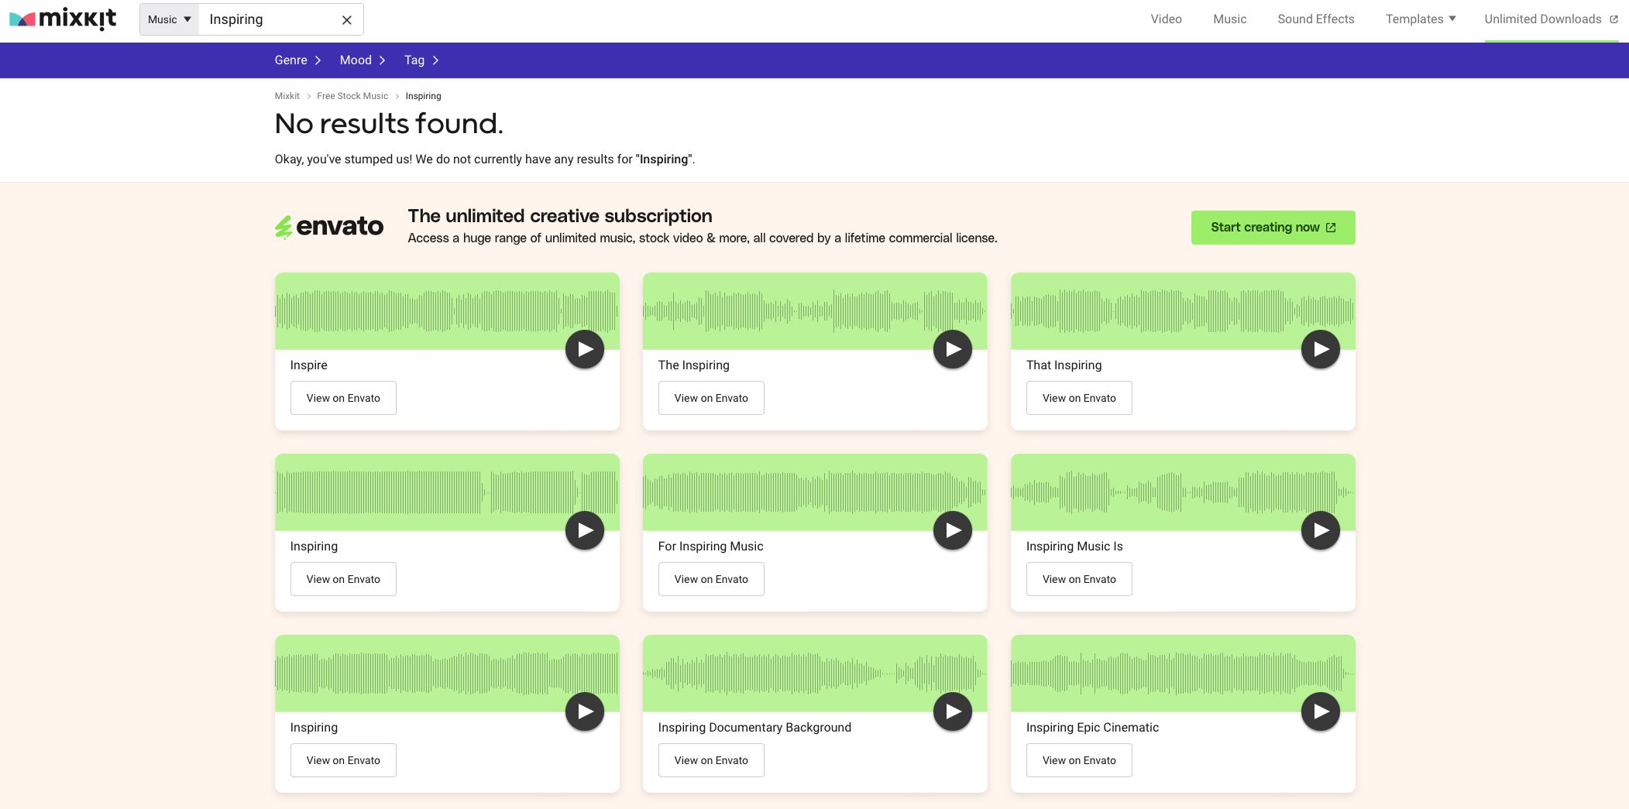Click For Inspiring Music waveform

(815, 492)
